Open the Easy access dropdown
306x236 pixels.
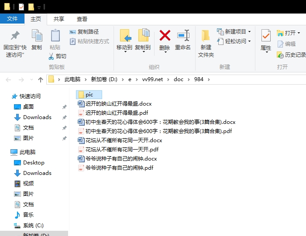[234, 41]
